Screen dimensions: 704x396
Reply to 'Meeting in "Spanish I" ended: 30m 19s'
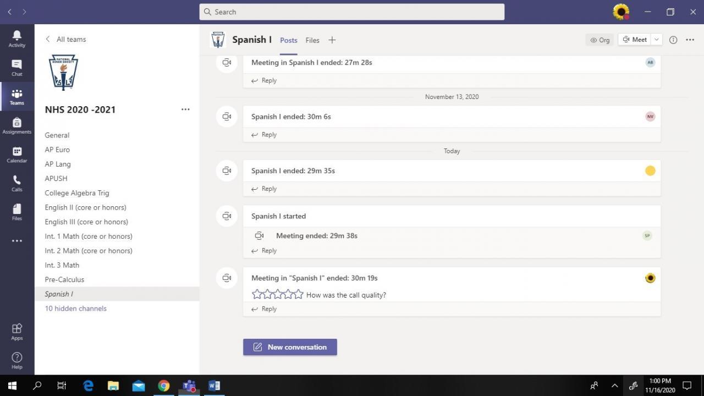coord(264,309)
